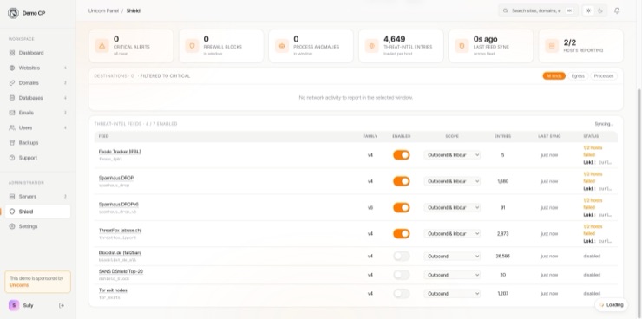642x319 pixels.
Task: Open Settings in the sidebar
Action: click(37, 226)
